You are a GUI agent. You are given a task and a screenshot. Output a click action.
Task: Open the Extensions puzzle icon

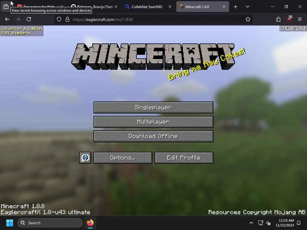278,19
